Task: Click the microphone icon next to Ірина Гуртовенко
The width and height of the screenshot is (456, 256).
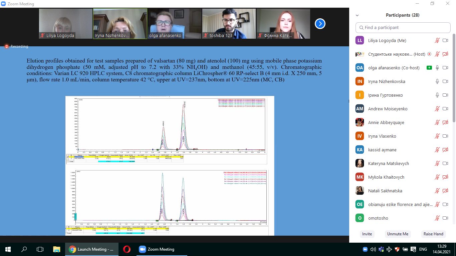Action: 437,95
